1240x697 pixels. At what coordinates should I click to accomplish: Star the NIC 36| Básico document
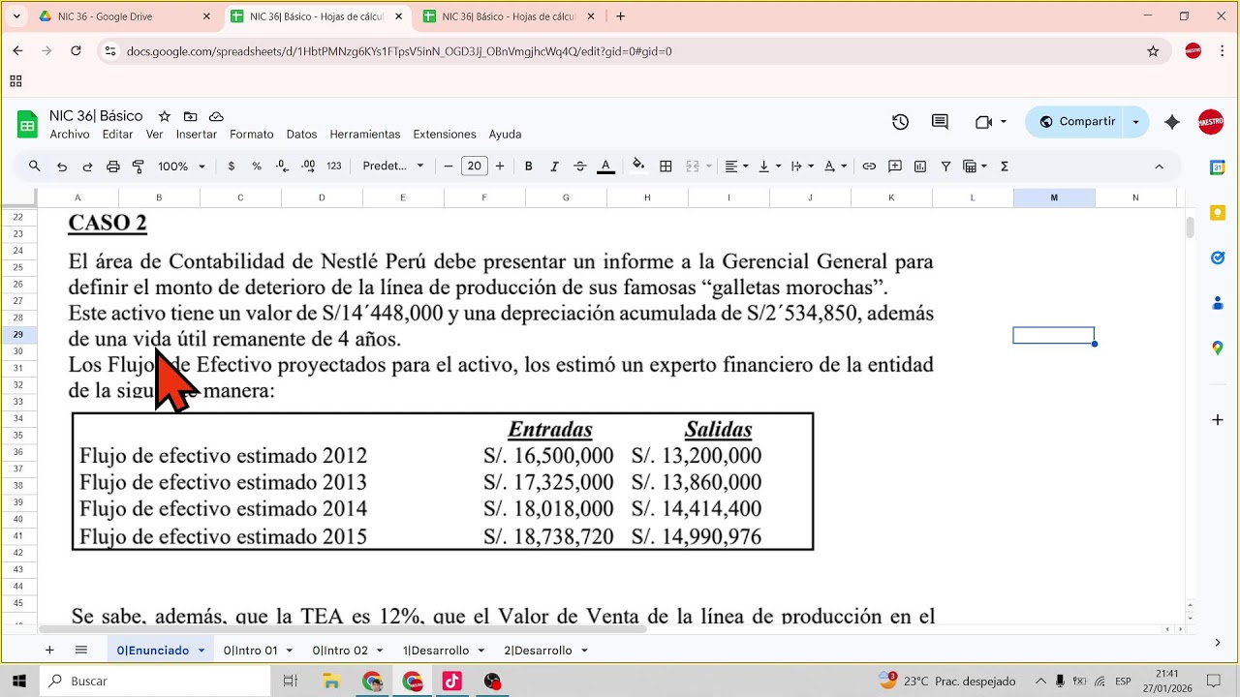[165, 116]
